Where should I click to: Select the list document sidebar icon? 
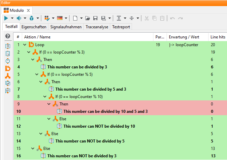click(8, 46)
